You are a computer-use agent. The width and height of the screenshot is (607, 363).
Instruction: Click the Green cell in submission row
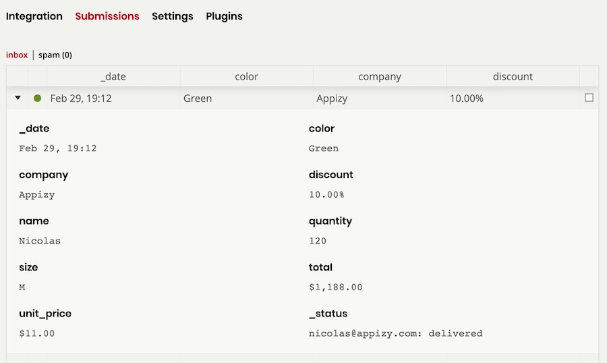tap(247, 98)
